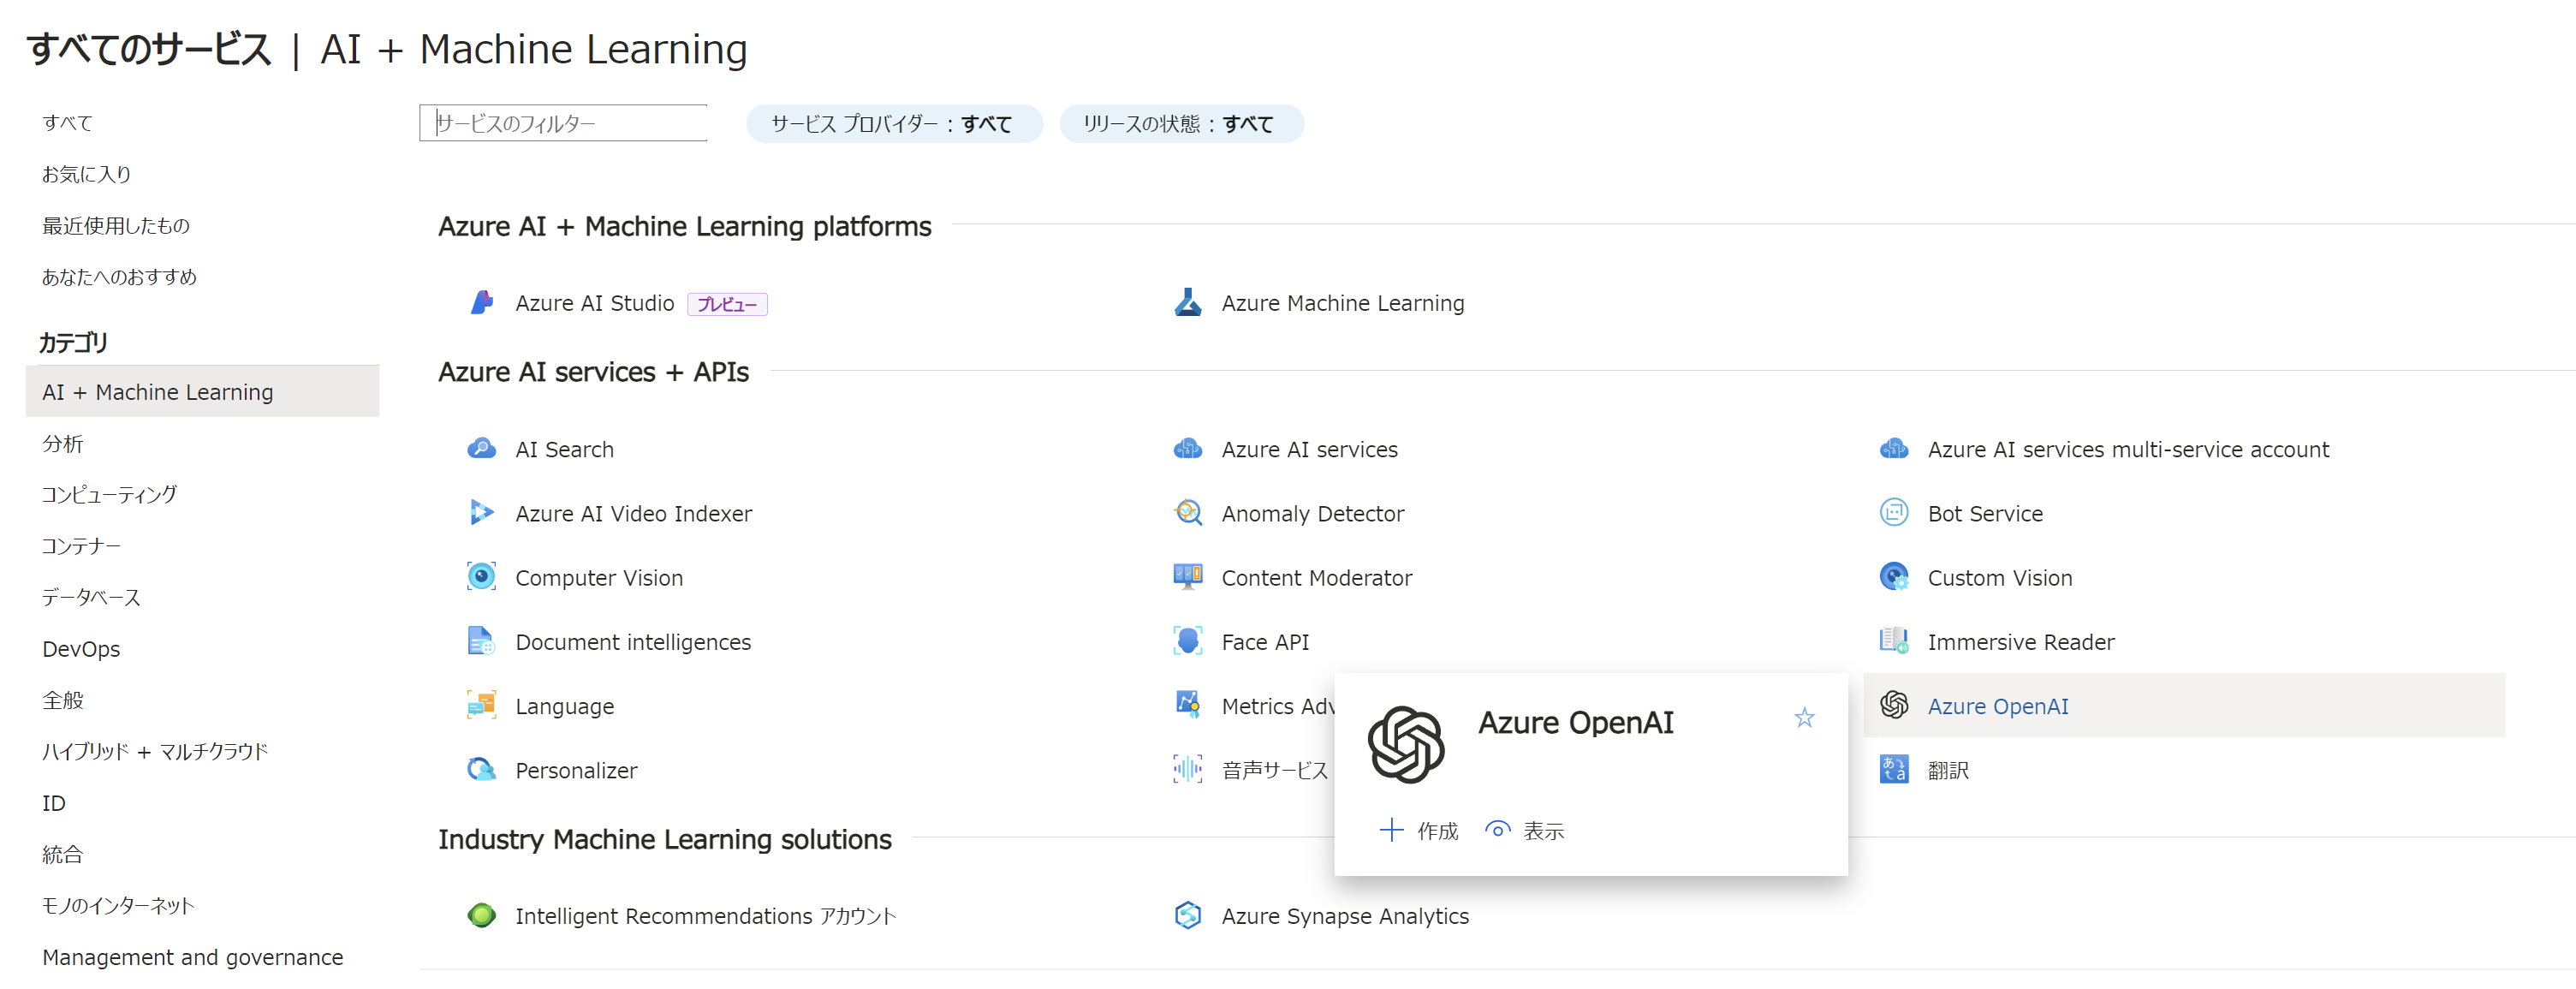Image resolution: width=2576 pixels, height=989 pixels.
Task: Open the Computer Vision link
Action: 599,577
